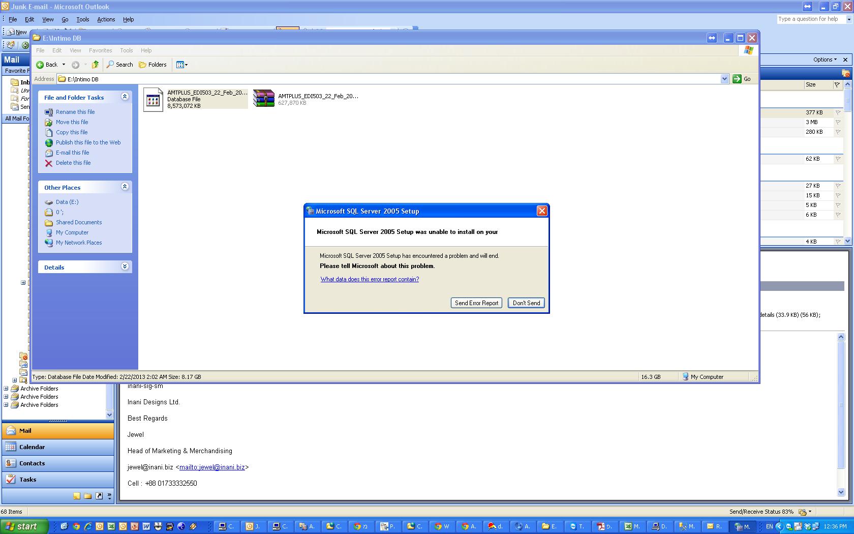Switch to Calendar in Outlook navigation pane
Viewport: 854px width, 534px height.
[58, 447]
